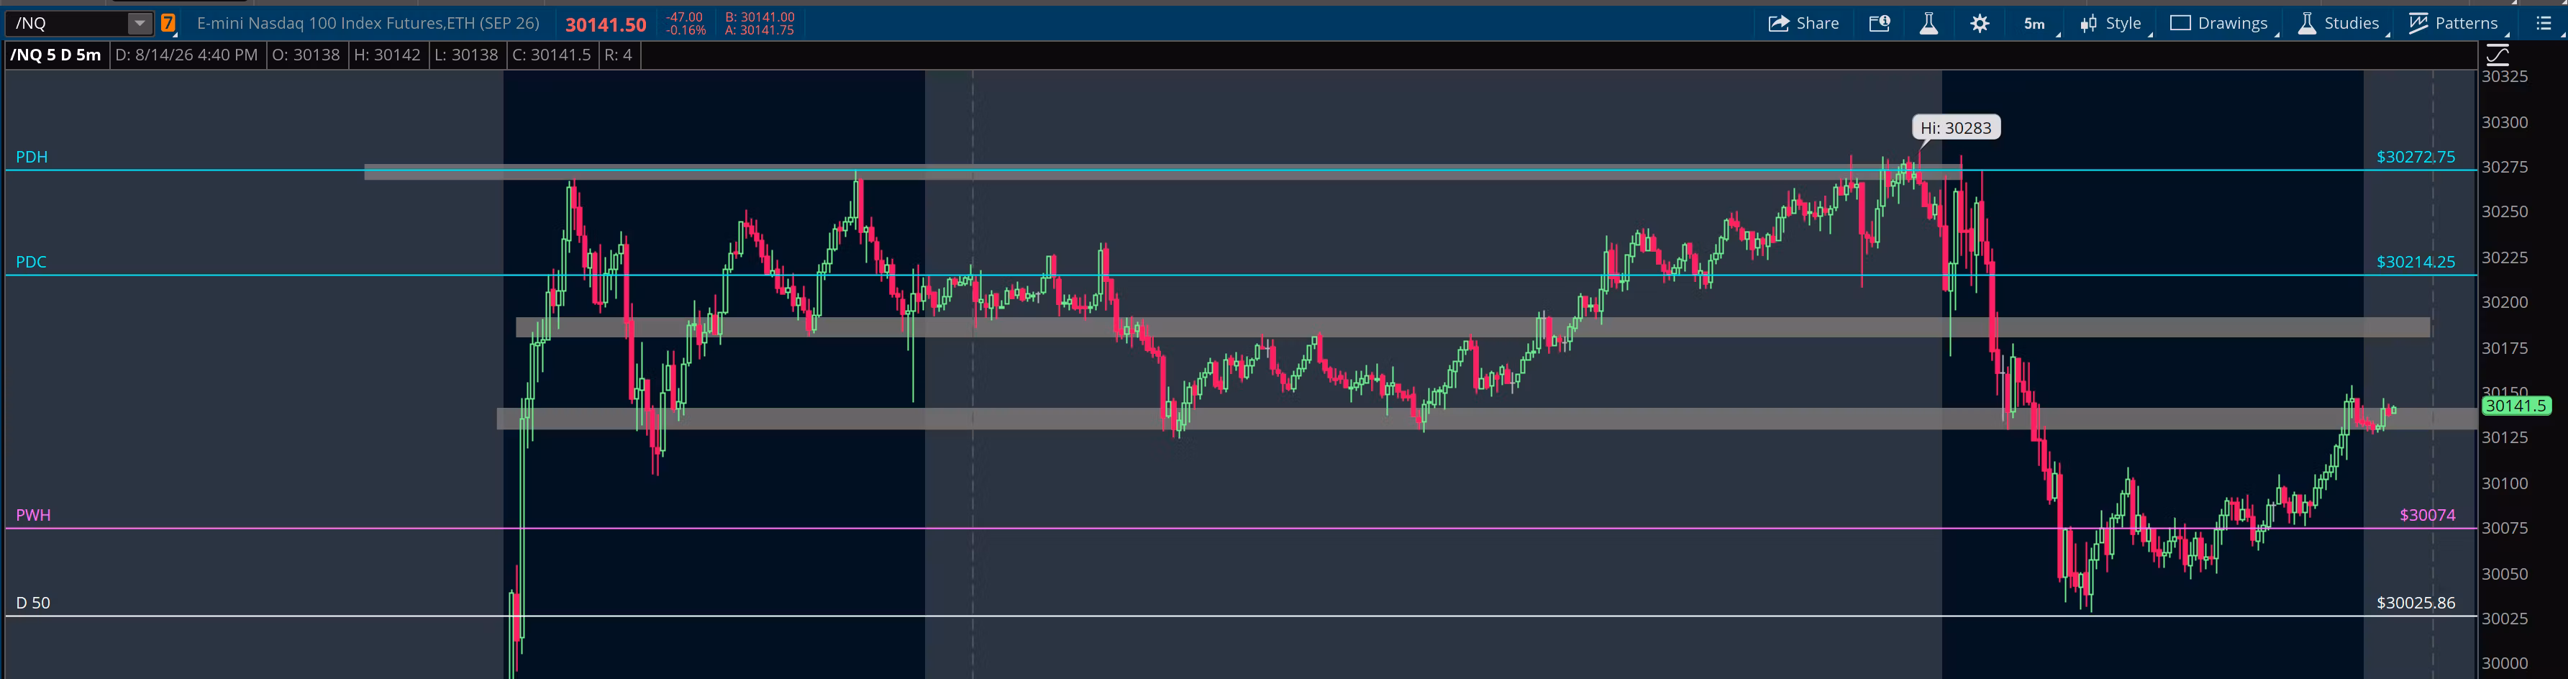Click the candlestick icon next to Style
Screen dimensions: 2568x679
2088,23
